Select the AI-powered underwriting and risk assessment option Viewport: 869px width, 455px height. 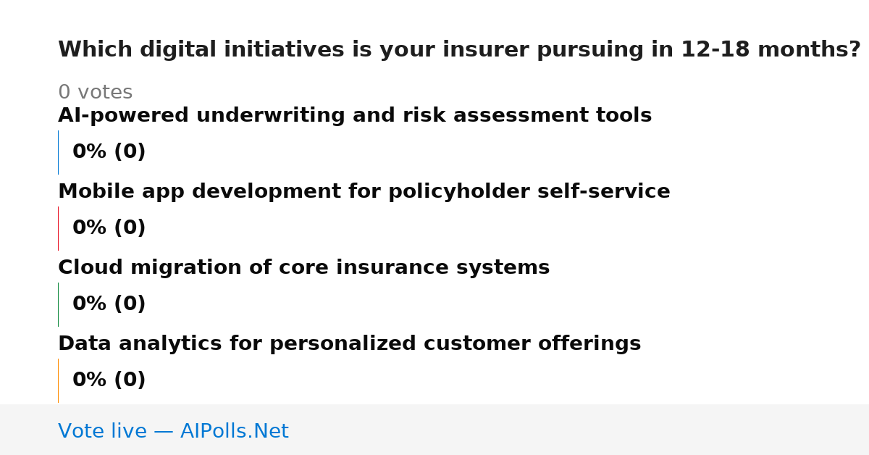coord(355,116)
